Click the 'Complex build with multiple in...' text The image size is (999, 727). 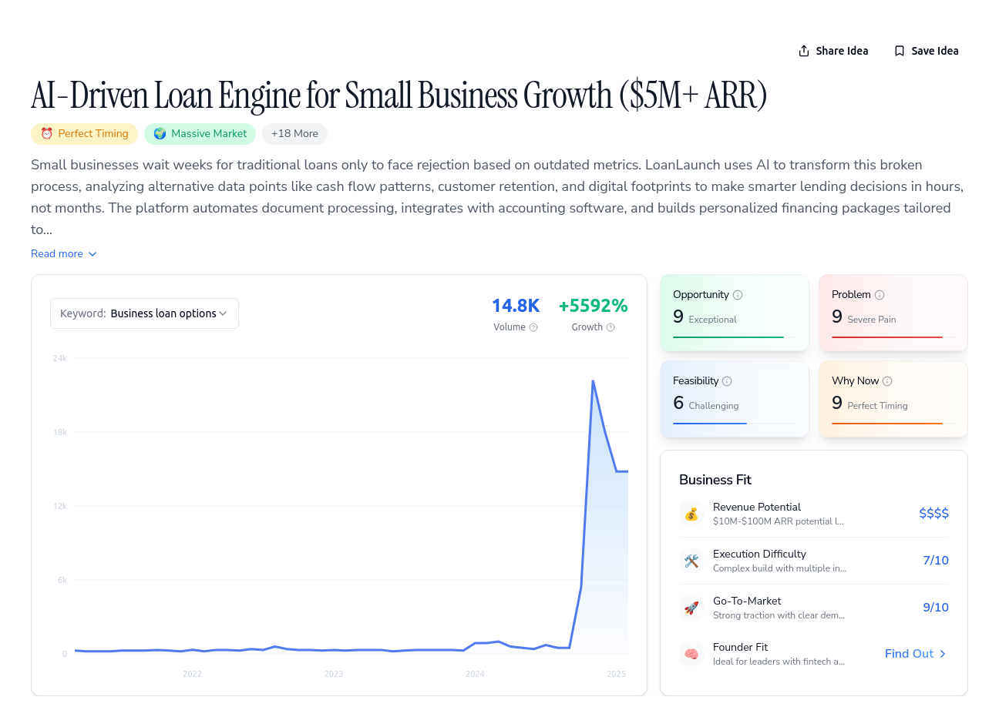point(779,568)
